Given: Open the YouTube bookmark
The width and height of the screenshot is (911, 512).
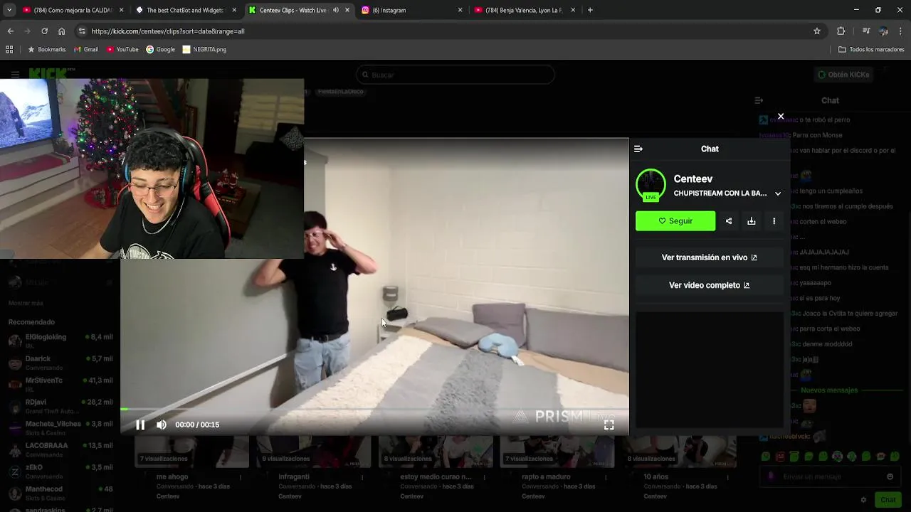Looking at the screenshot, I should pos(122,50).
